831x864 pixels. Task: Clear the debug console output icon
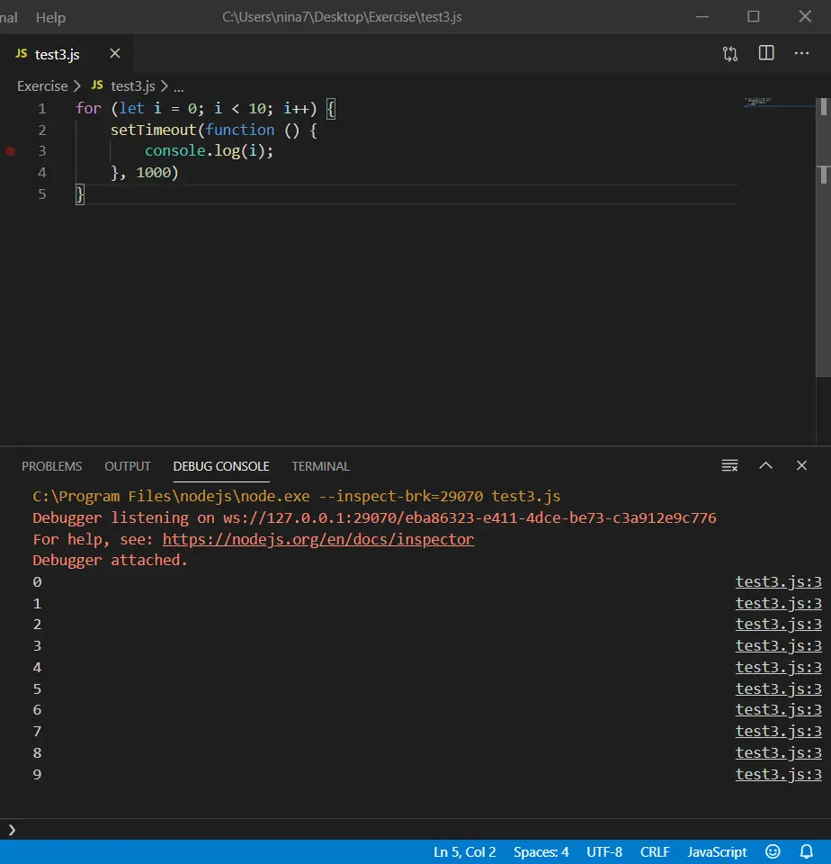(x=730, y=465)
